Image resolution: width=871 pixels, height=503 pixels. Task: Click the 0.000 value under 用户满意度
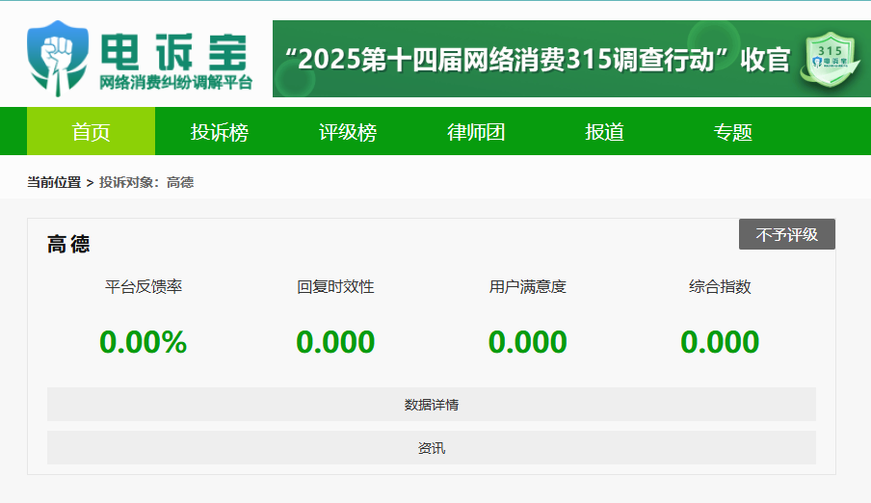pyautogui.click(x=528, y=341)
